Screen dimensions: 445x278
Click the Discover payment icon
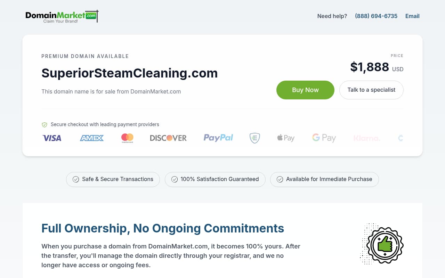pyautogui.click(x=168, y=138)
